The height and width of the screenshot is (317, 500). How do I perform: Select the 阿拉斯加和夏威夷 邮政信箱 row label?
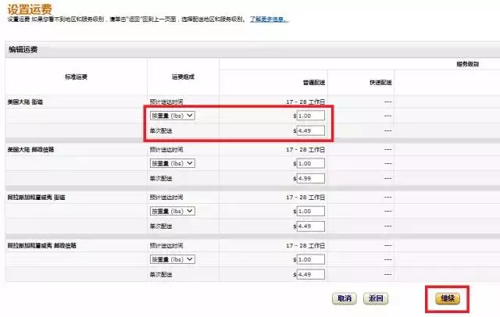[x=41, y=246]
